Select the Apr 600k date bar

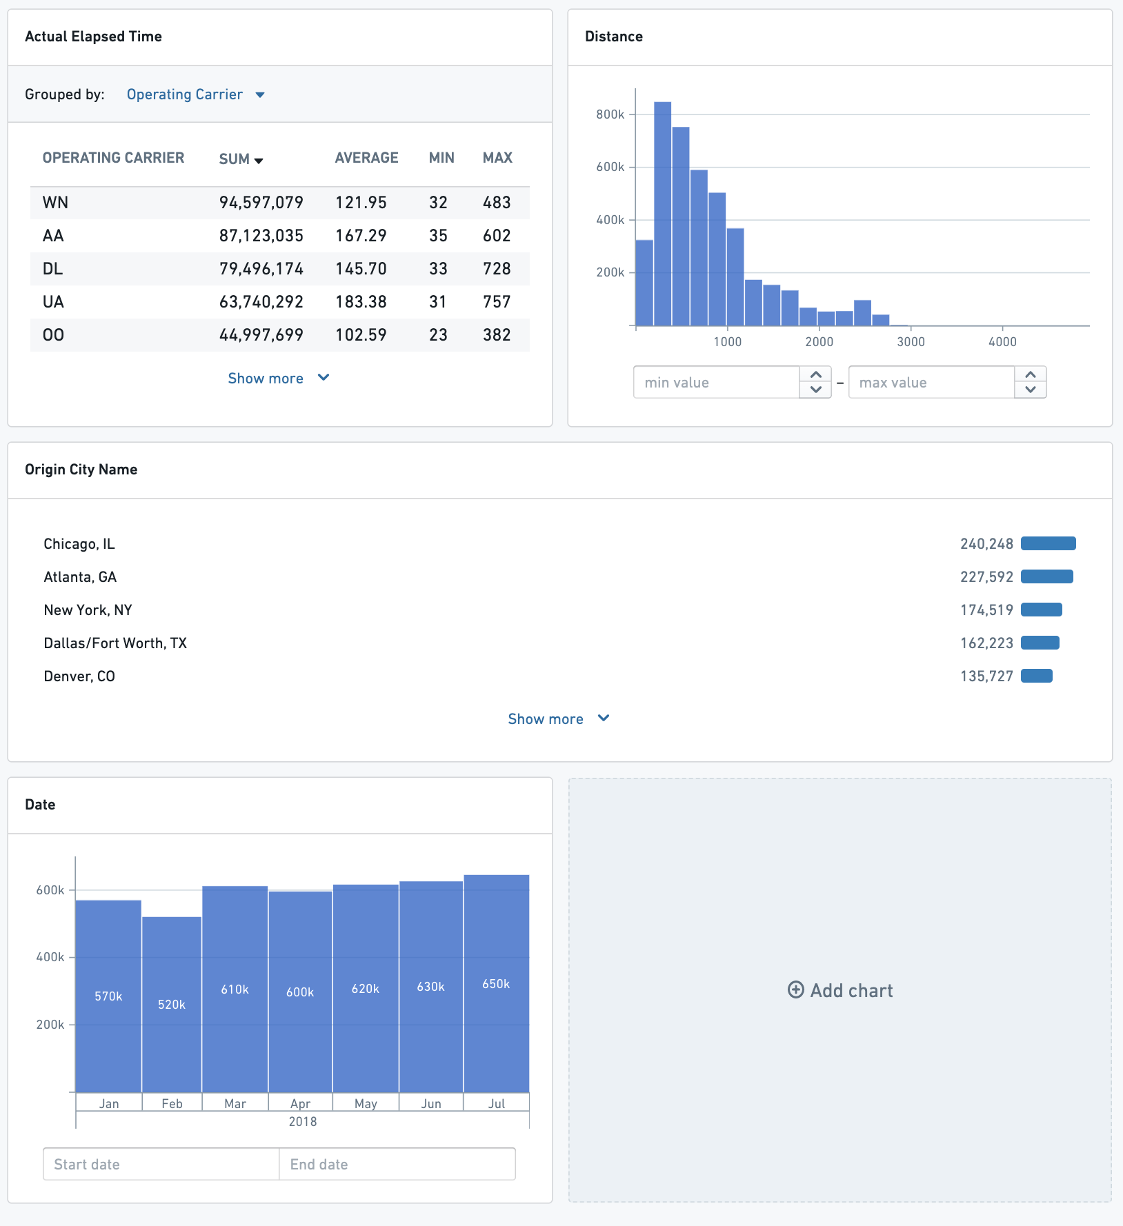tap(300, 992)
